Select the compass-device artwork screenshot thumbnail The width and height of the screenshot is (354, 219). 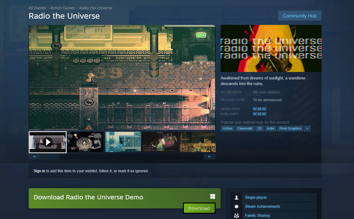86,142
